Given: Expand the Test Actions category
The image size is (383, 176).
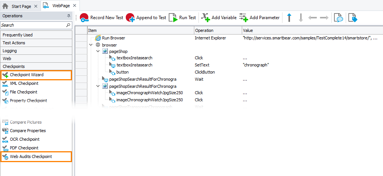Looking at the screenshot, I should (36, 43).
